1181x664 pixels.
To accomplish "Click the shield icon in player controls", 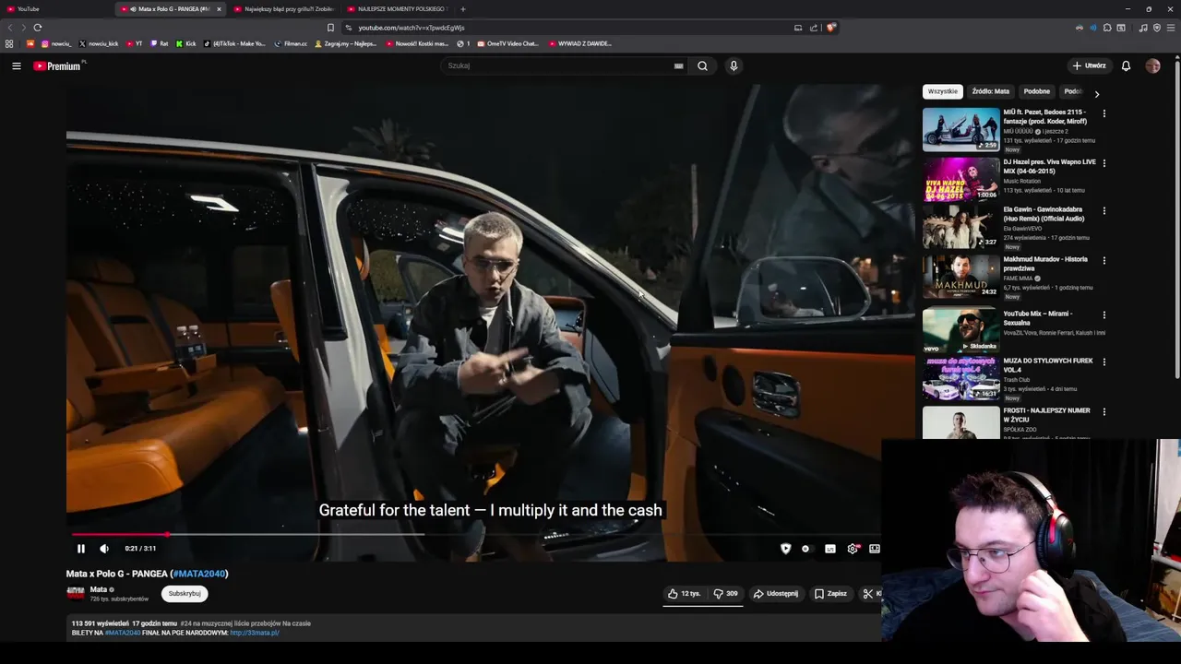I will pos(785,549).
